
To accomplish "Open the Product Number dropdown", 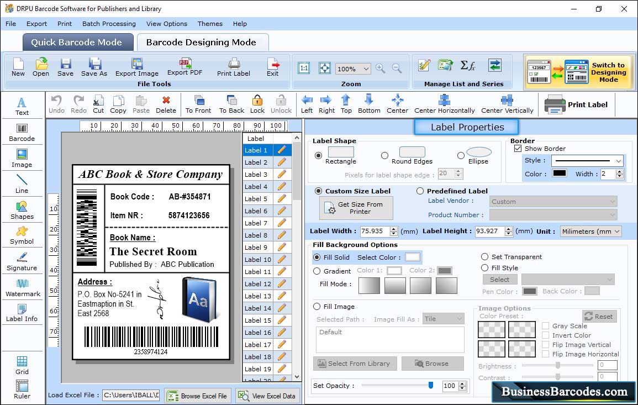I will pyautogui.click(x=553, y=214).
